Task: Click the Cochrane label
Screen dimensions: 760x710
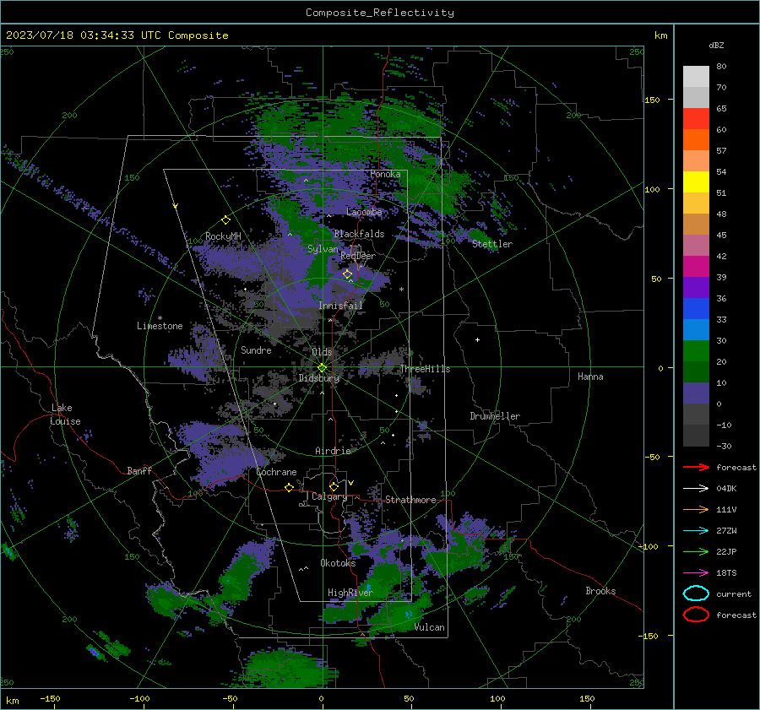Action: pos(276,472)
